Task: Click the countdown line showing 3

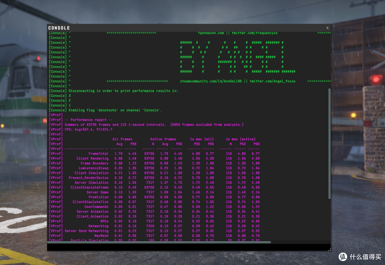Action: (70, 96)
